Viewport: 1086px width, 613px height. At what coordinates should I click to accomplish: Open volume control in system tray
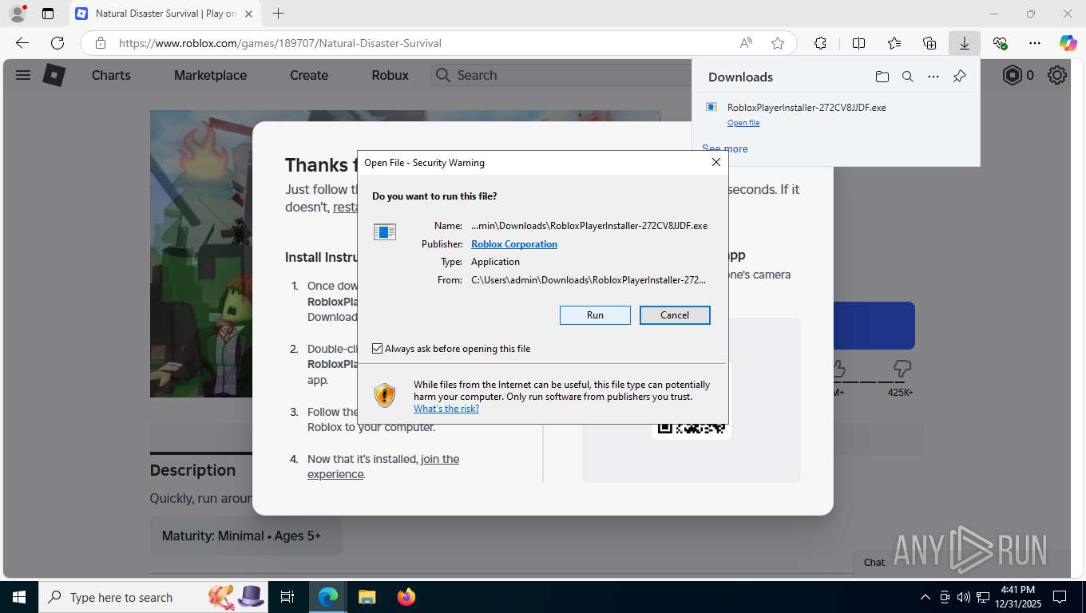pyautogui.click(x=964, y=597)
